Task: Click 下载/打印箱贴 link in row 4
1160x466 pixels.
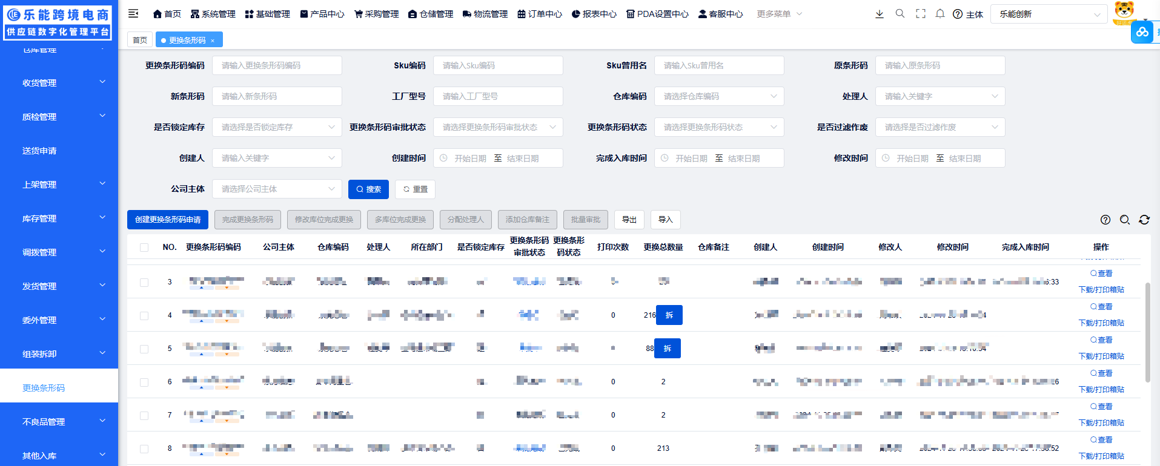Action: (1101, 323)
